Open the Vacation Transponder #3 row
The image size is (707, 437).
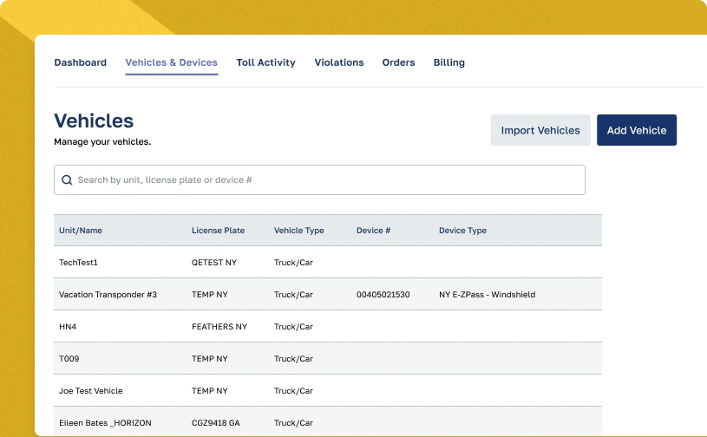click(108, 295)
